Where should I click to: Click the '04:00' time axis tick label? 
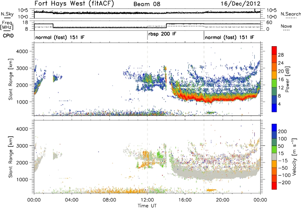click(71, 200)
